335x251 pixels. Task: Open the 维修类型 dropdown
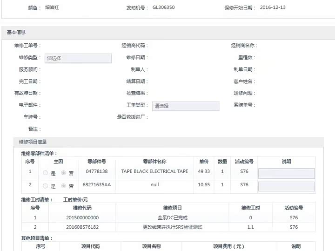(x=78, y=58)
